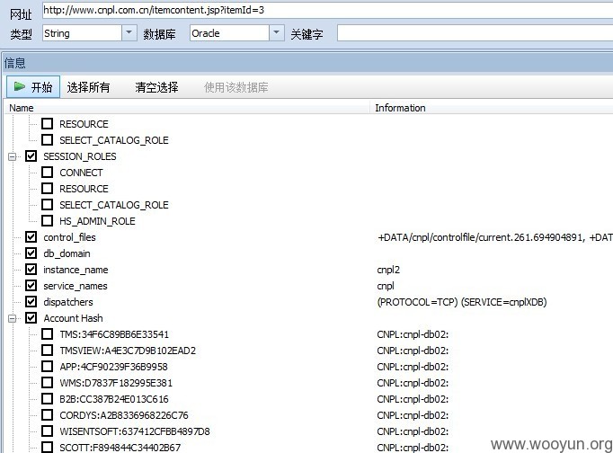The image size is (613, 453).
Task: Select the HS_ADMIN_ROLE label text
Action: [97, 221]
